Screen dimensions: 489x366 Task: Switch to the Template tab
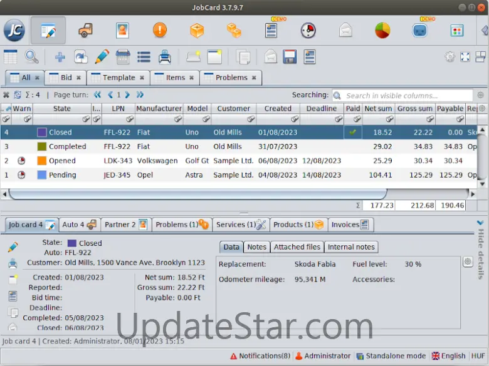(119, 78)
